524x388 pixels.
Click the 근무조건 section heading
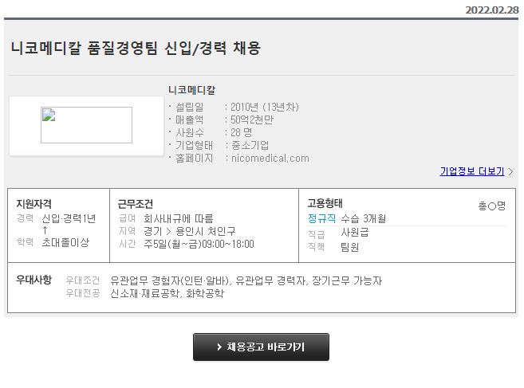tap(136, 204)
